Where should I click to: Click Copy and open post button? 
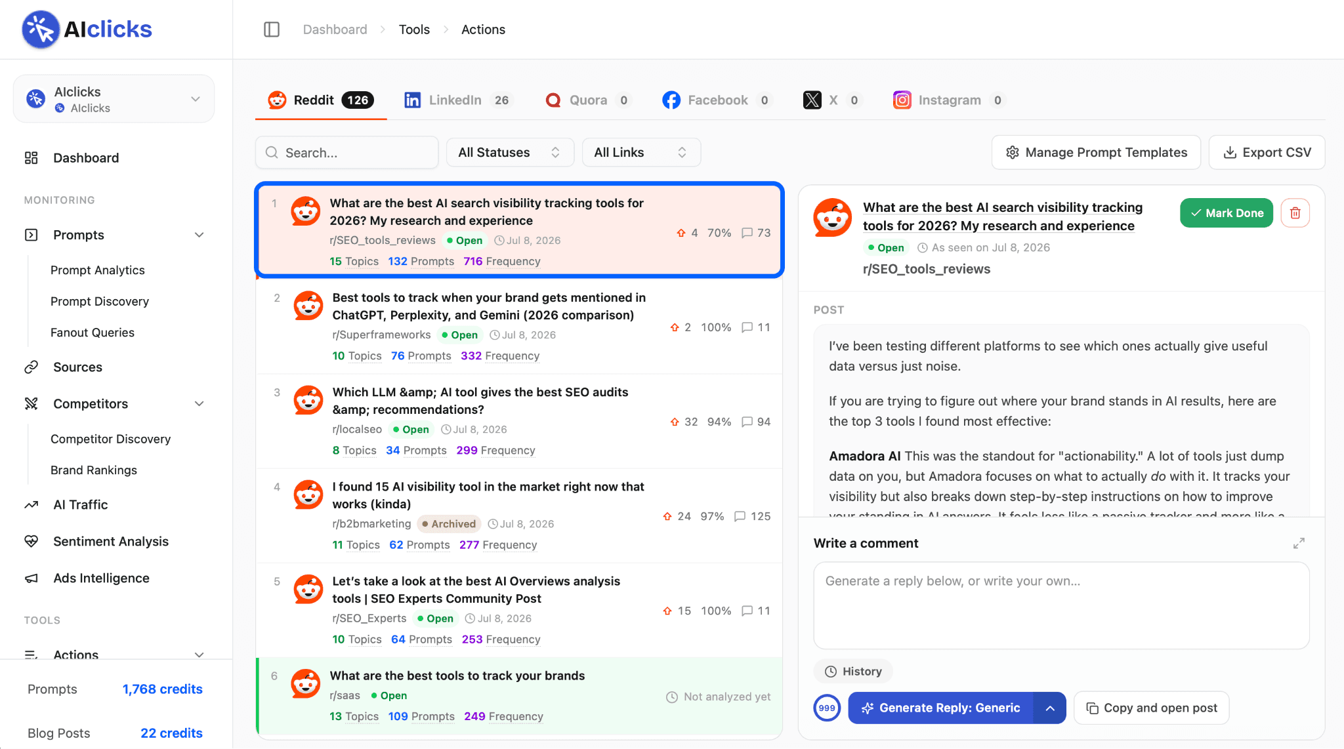(x=1151, y=708)
